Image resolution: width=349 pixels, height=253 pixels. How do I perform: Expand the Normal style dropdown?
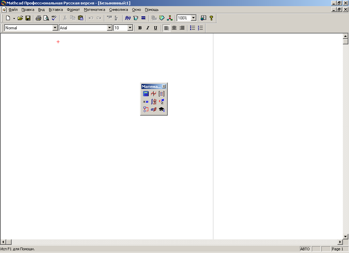click(x=55, y=28)
